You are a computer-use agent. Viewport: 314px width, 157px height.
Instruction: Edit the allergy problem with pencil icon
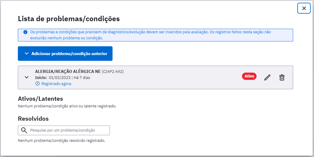coord(267,77)
